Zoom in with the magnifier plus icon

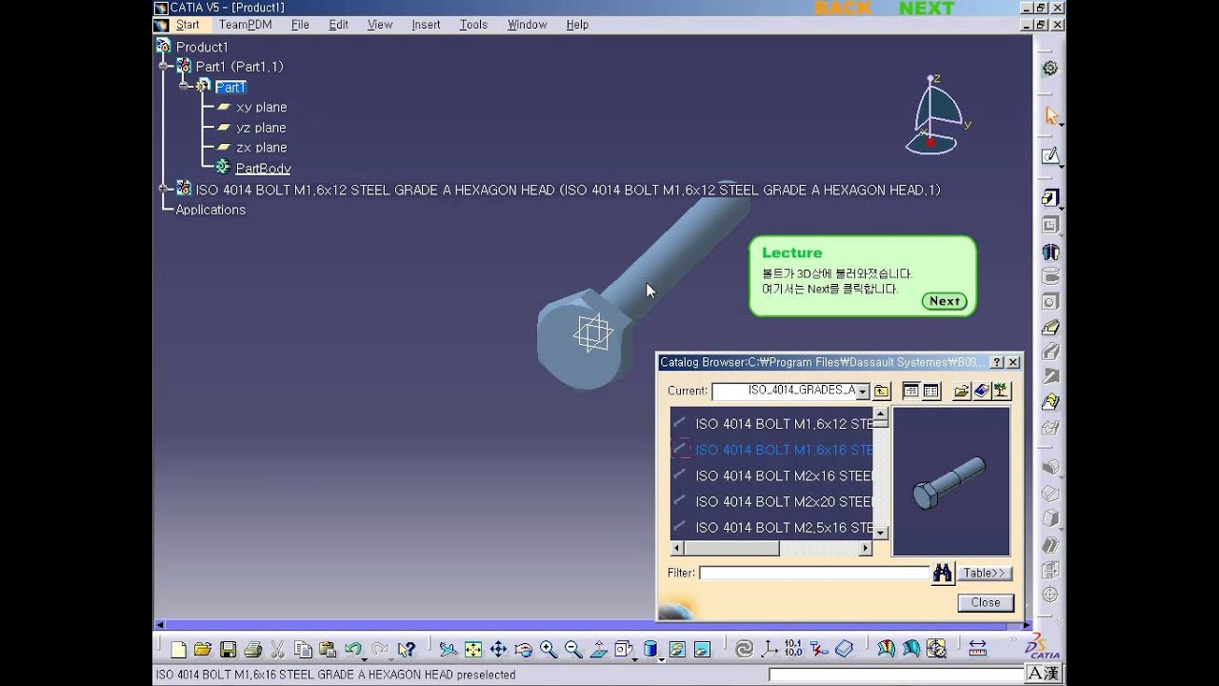point(549,650)
